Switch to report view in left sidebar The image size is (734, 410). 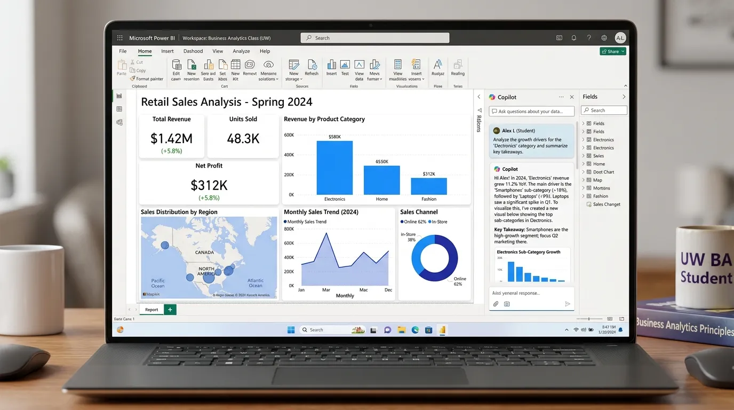point(119,96)
